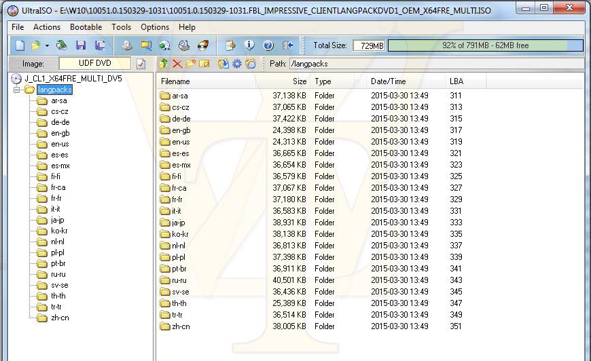Image resolution: width=591 pixels, height=361 pixels.
Task: Click the New image toolbar icon
Action: tap(20, 45)
